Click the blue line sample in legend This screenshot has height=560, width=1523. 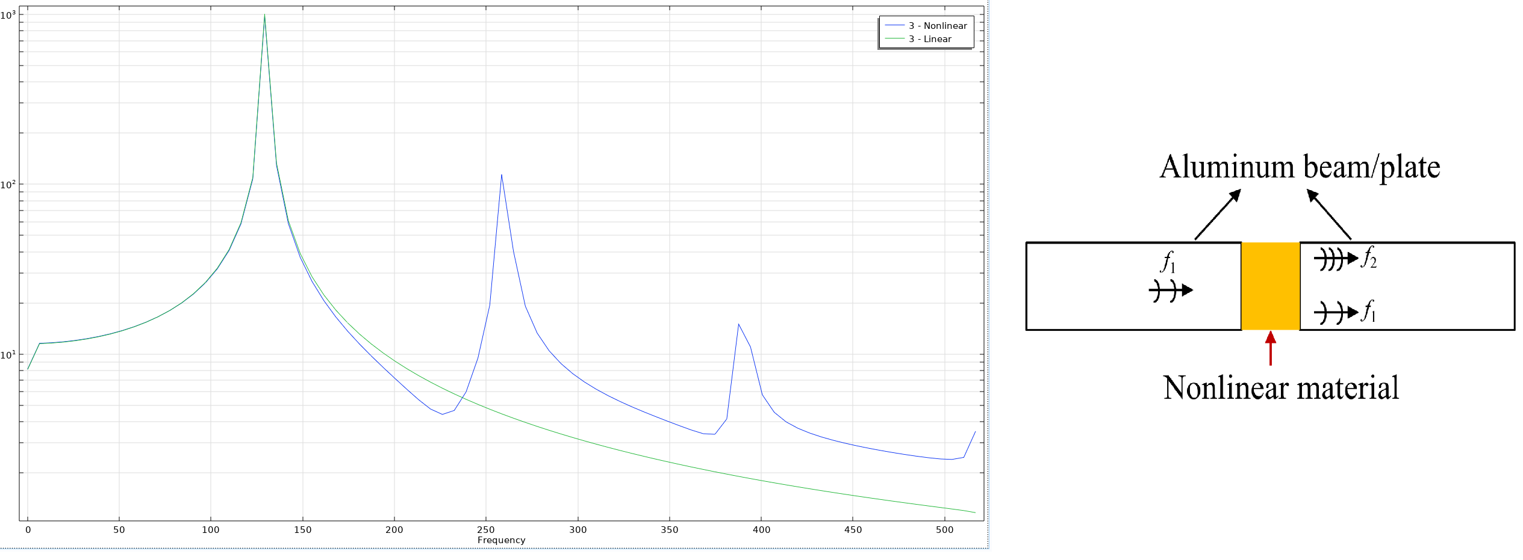coord(894,26)
